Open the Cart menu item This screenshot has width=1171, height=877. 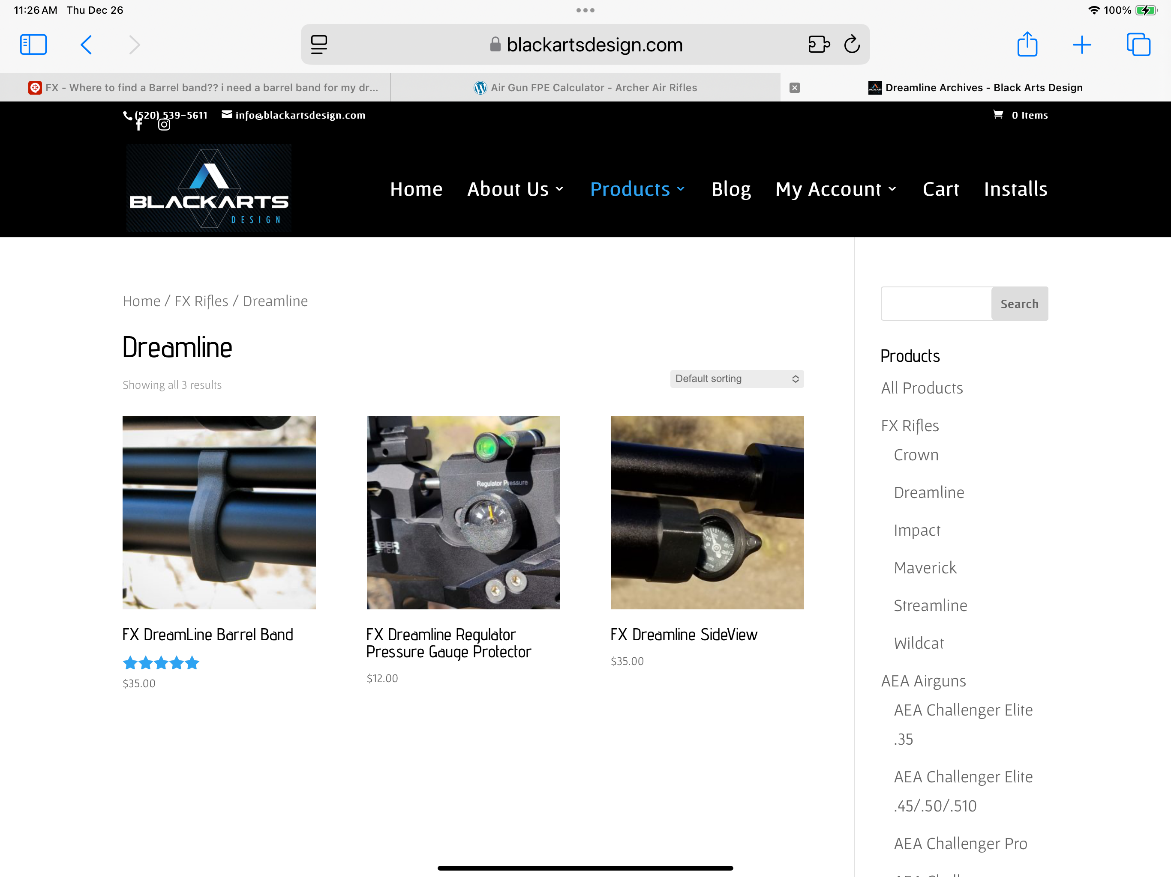[x=941, y=189]
